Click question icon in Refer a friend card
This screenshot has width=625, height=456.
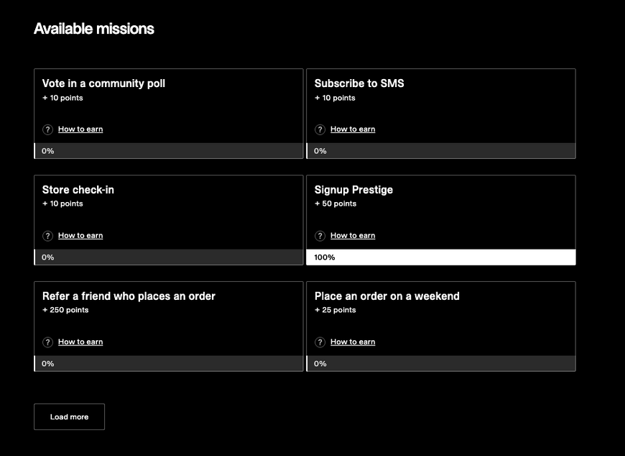(x=48, y=342)
